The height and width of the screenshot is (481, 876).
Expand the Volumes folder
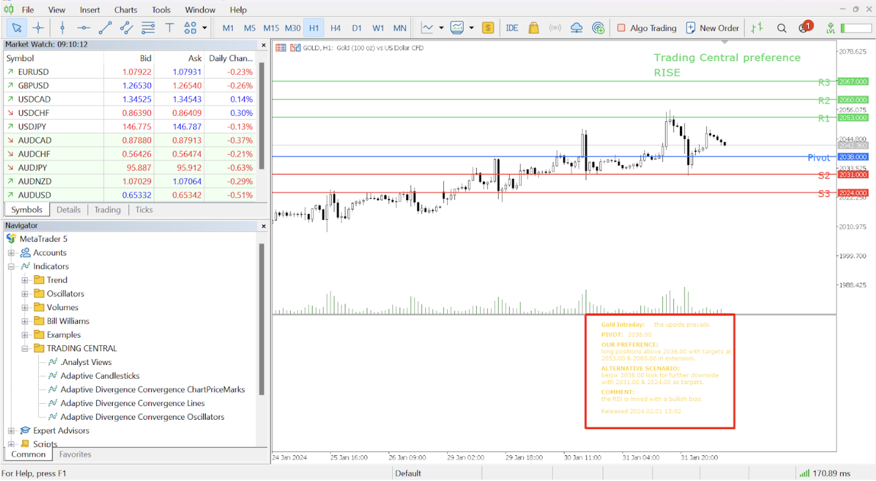click(25, 308)
